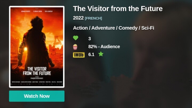Click the green heart like icon
Image resolution: width=192 pixels, height=108 pixels.
pos(75,38)
